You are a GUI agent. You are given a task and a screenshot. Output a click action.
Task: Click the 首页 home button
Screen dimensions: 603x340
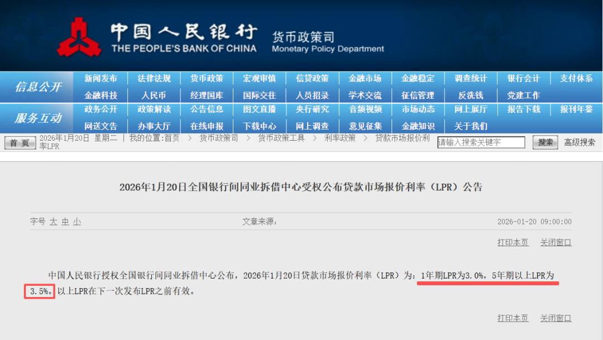click(x=20, y=143)
